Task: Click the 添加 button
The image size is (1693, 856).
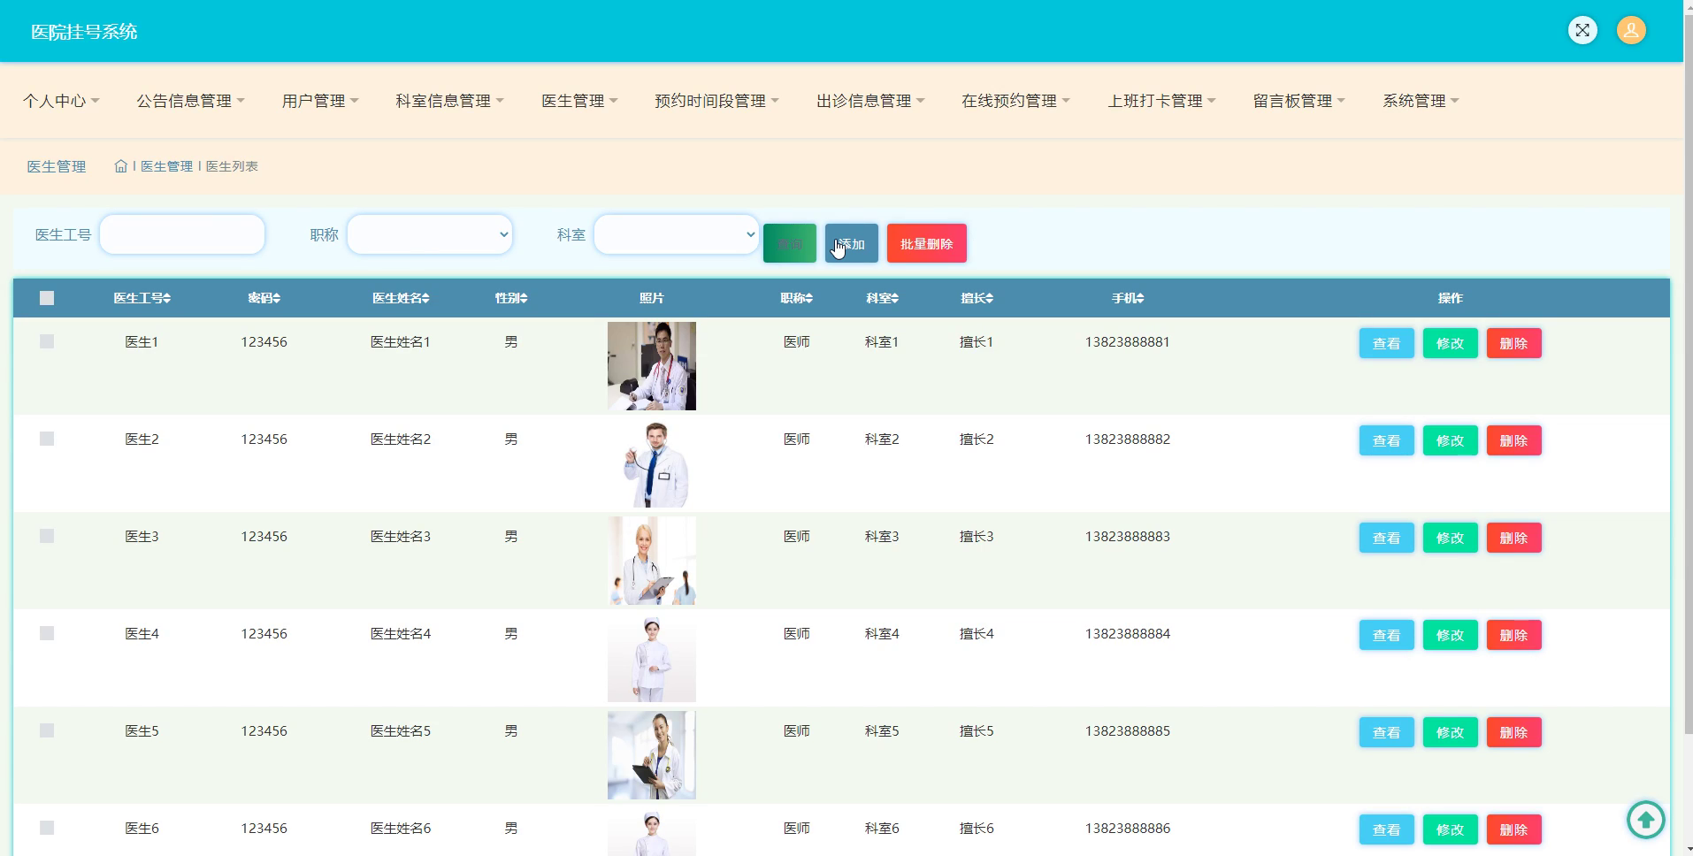Action: point(852,243)
